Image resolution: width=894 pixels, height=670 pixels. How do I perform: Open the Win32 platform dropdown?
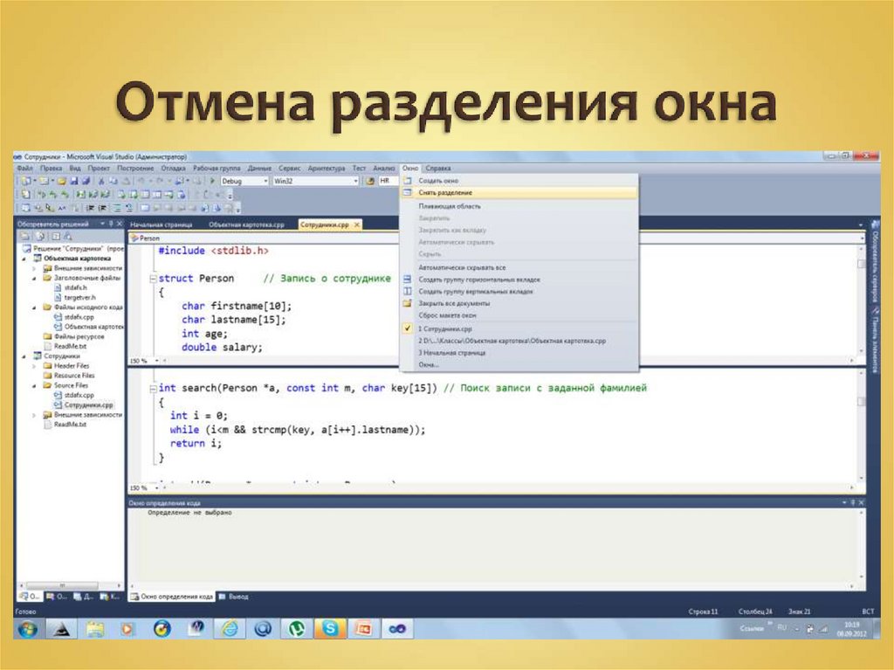coord(355,181)
